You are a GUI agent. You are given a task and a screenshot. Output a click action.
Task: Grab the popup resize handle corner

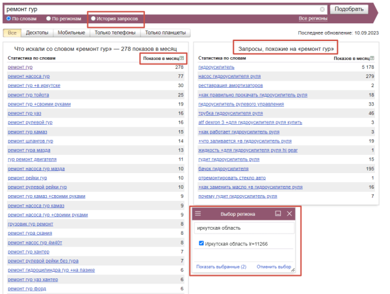(293, 270)
